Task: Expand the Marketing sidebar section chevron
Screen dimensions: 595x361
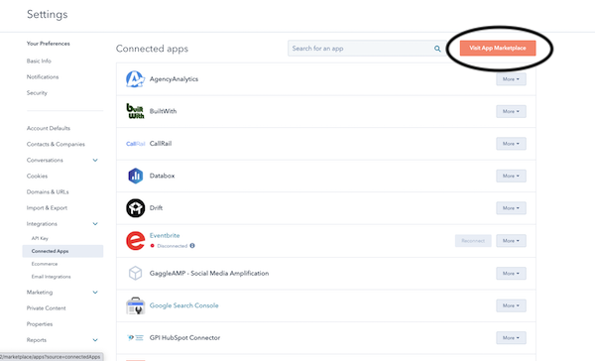Action: tap(95, 293)
